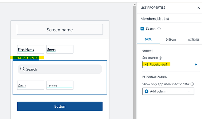Click the Set source info icon

tap(161, 58)
